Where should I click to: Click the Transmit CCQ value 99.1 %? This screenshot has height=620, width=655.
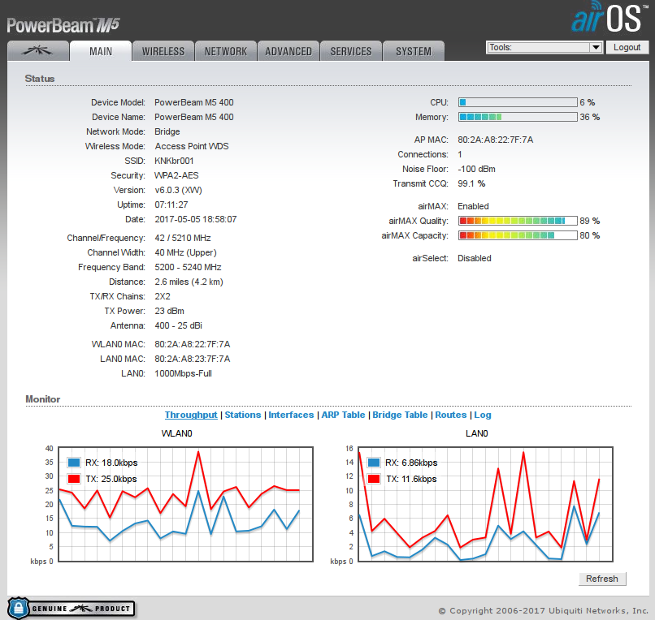pyautogui.click(x=471, y=183)
